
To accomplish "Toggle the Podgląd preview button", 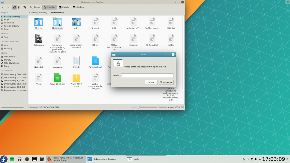I will coord(50,7).
